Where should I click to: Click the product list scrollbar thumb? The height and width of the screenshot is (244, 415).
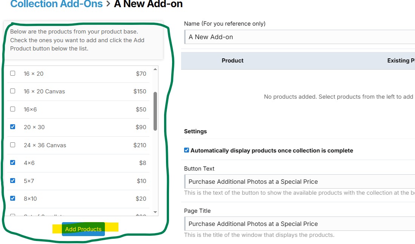pos(155,111)
